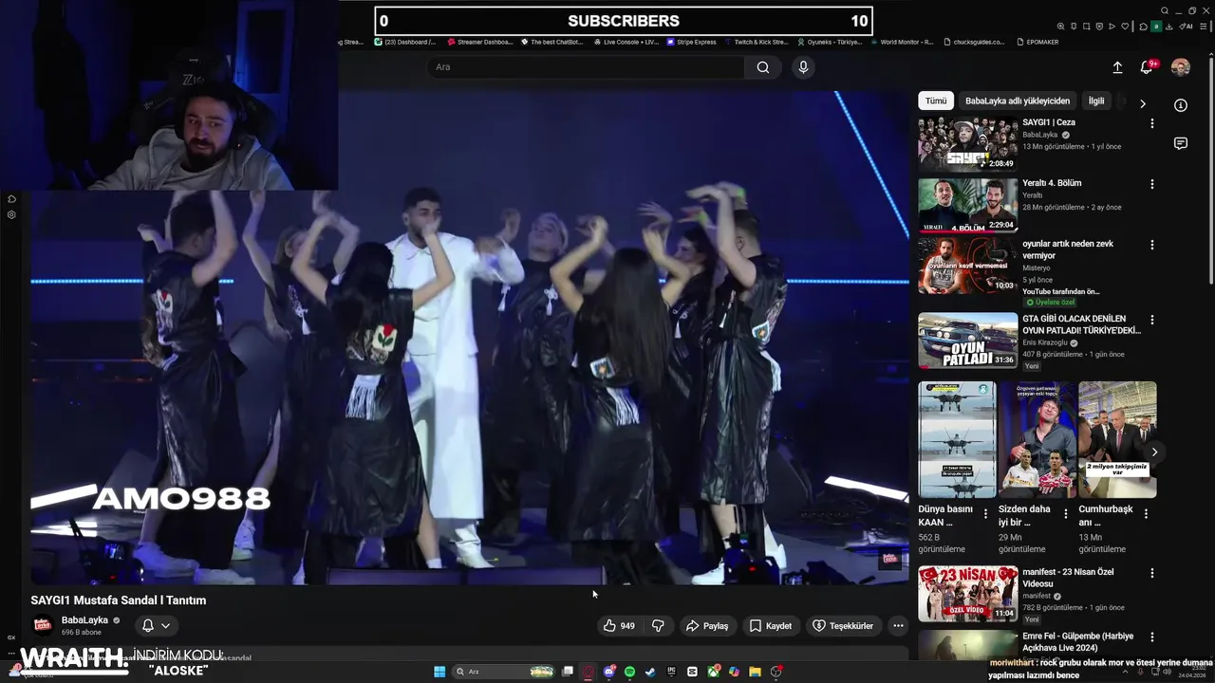The width and height of the screenshot is (1215, 683).
Task: Open options for Sizden daha iyi bir short
Action: tap(1066, 514)
